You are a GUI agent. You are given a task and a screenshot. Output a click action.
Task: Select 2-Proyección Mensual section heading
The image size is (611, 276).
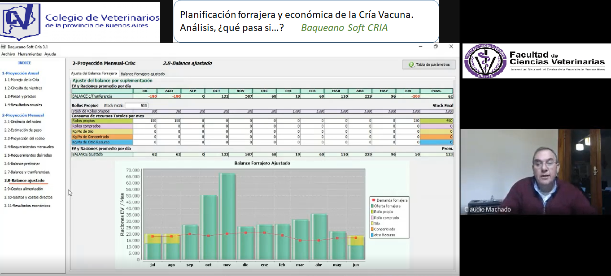click(22, 115)
